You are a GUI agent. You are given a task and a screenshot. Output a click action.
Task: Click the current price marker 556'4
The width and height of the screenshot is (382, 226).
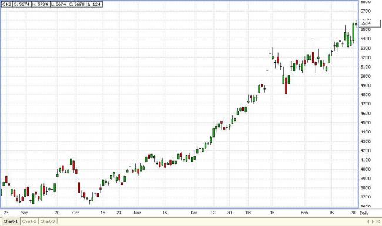tap(370, 23)
